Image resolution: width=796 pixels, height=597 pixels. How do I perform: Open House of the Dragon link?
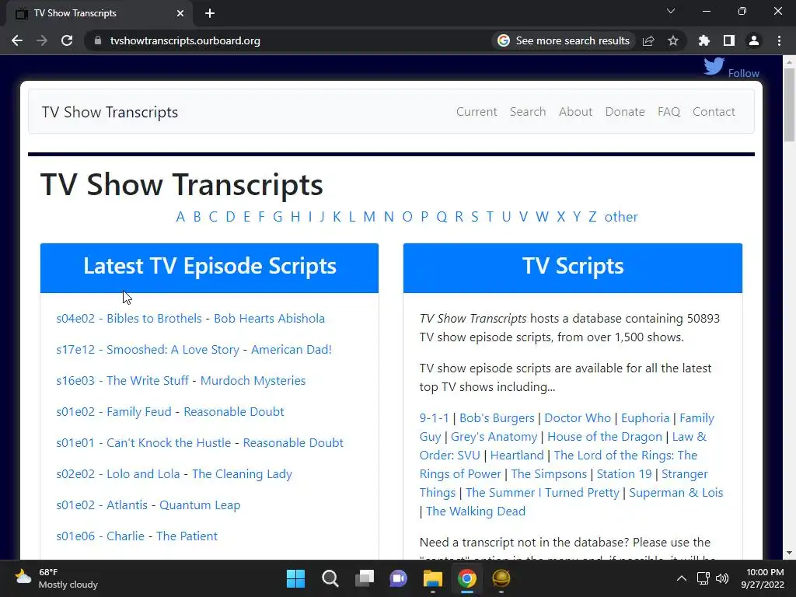coord(605,437)
